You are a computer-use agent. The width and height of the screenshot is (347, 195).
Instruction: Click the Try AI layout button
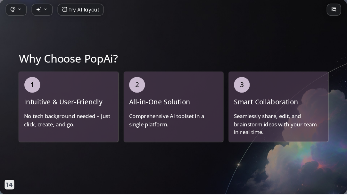click(x=80, y=10)
